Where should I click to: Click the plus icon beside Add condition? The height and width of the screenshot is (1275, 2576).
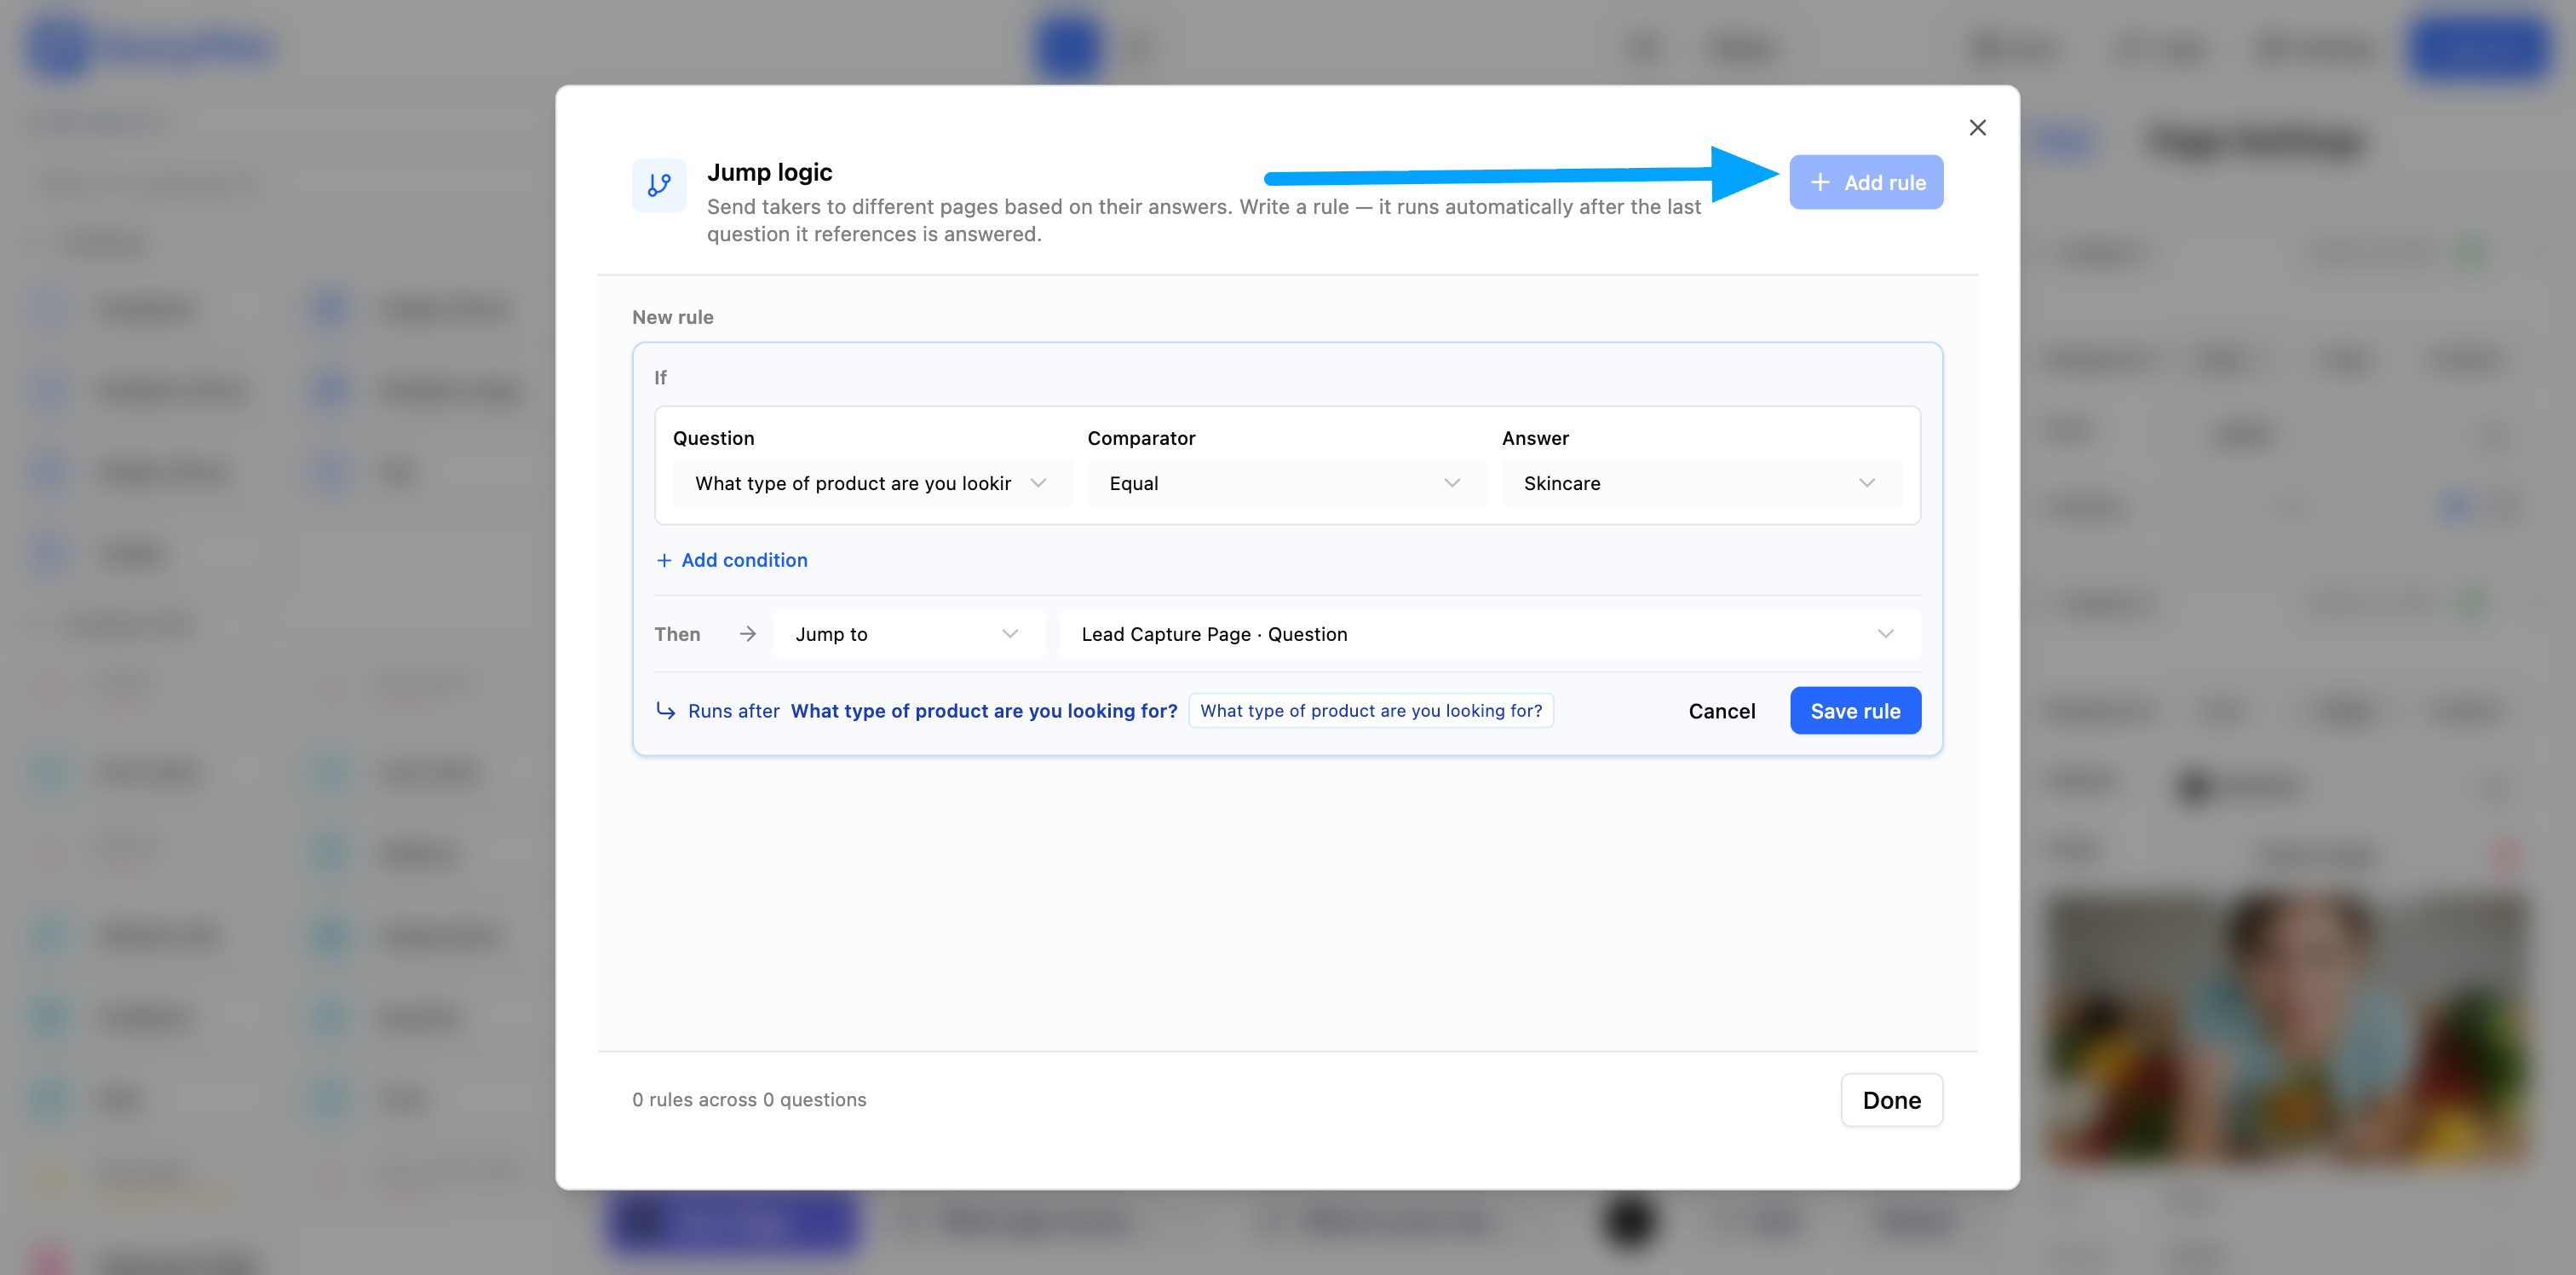(x=664, y=561)
